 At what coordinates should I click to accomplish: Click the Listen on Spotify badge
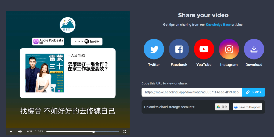[86, 41]
